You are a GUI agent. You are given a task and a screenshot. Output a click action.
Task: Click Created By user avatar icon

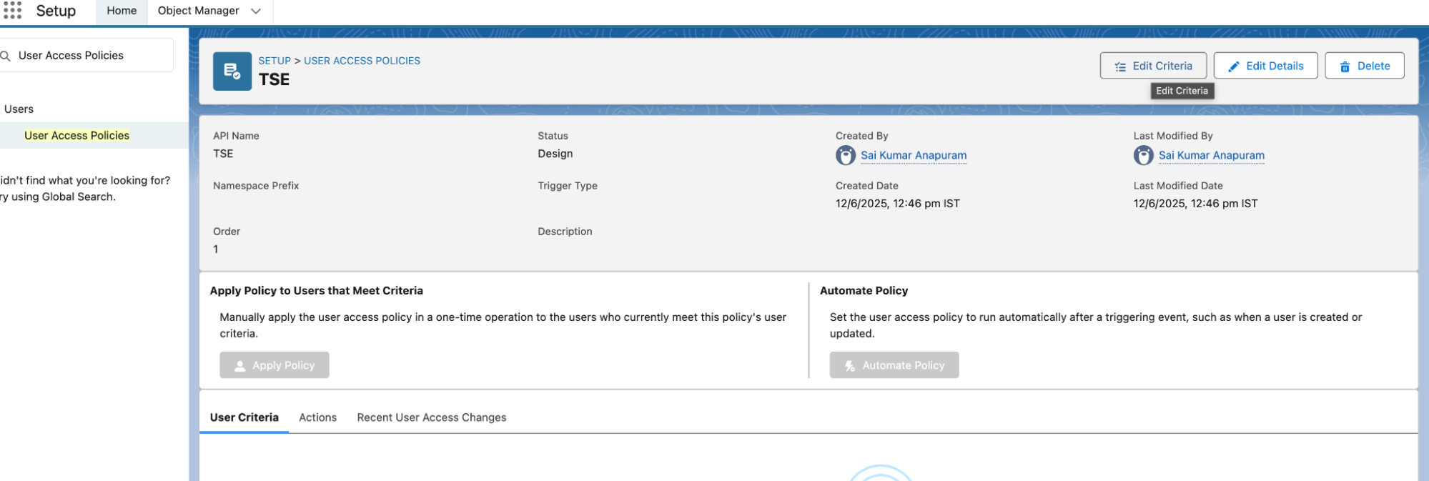coord(845,155)
